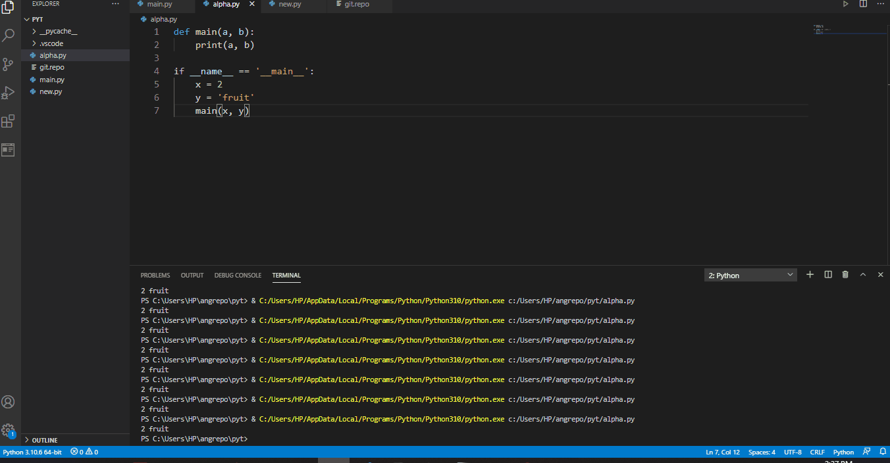Open the Accounts icon in activity bar
Viewport: 890px width, 463px height.
(9, 401)
